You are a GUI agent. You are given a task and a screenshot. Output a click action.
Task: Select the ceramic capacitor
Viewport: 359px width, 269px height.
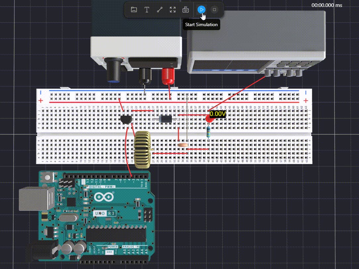pyautogui.click(x=182, y=145)
